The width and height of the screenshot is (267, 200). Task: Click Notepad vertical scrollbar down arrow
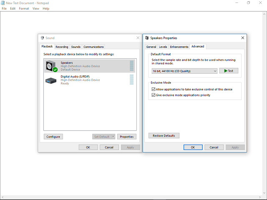(x=264, y=193)
